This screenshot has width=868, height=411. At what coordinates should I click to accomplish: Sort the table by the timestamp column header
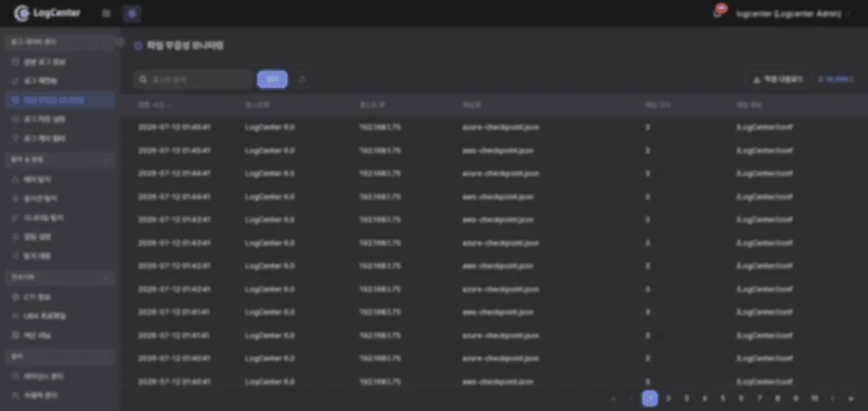[x=154, y=104]
